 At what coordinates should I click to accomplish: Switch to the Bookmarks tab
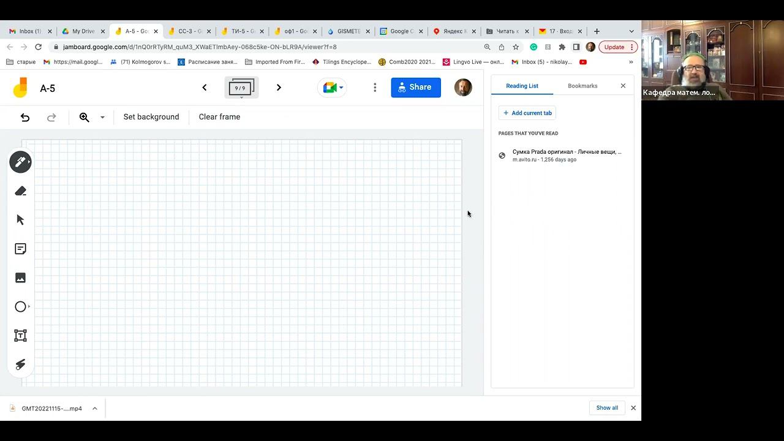(x=582, y=86)
